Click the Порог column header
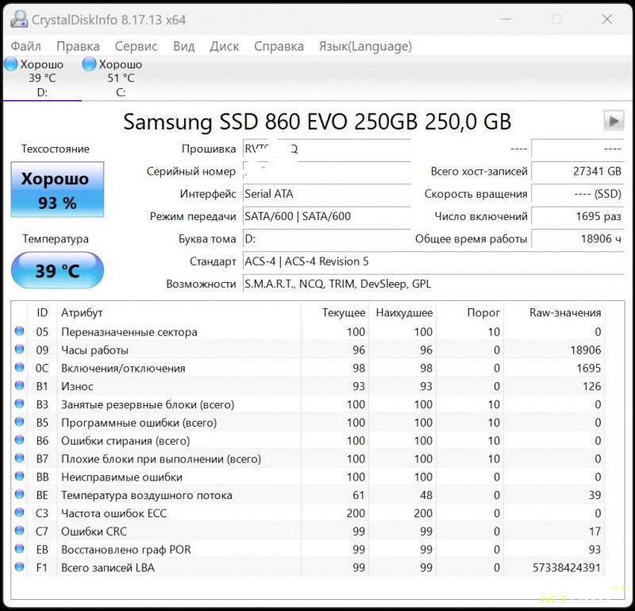The width and height of the screenshot is (635, 611). (470, 312)
